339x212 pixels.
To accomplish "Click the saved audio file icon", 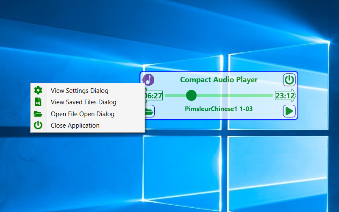I will [38, 102].
